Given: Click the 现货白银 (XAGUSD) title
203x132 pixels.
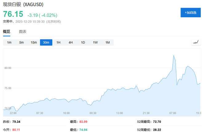Looking at the screenshot, I should (23, 5).
